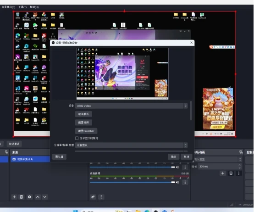Close the video capture device settings dialog
The width and height of the screenshot is (254, 212).
click(x=192, y=43)
